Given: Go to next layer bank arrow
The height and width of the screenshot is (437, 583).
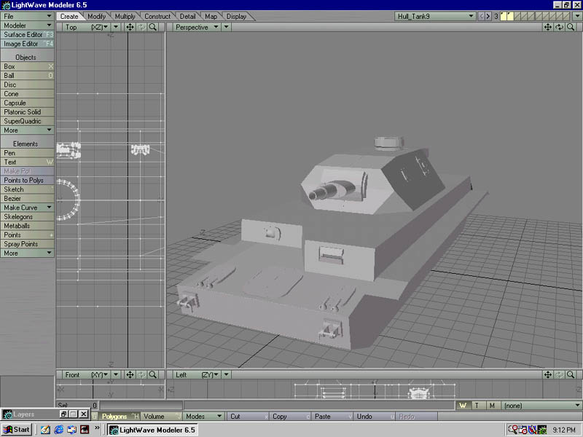Looking at the screenshot, I should pos(488,16).
